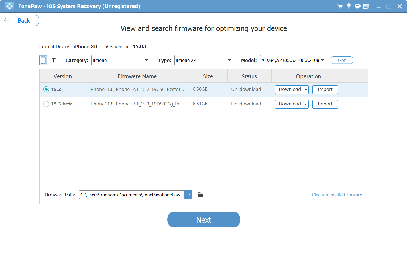407x271 pixels.
Task: Open the Model dropdown
Action: click(x=292, y=60)
